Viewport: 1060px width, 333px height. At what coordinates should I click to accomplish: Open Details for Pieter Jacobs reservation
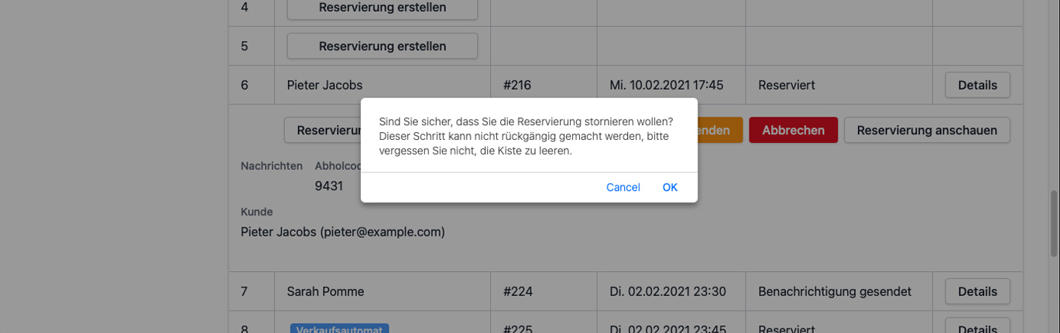(x=977, y=85)
